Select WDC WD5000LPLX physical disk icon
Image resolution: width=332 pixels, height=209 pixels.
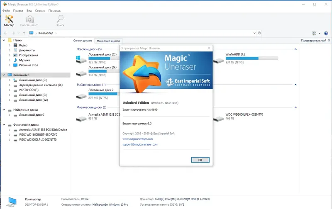tap(218, 119)
